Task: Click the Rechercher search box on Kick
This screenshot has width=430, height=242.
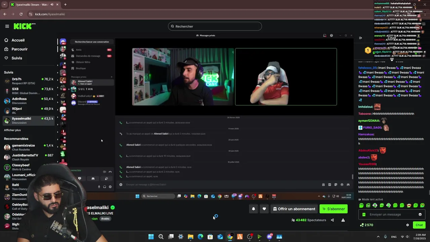Action: [215, 26]
